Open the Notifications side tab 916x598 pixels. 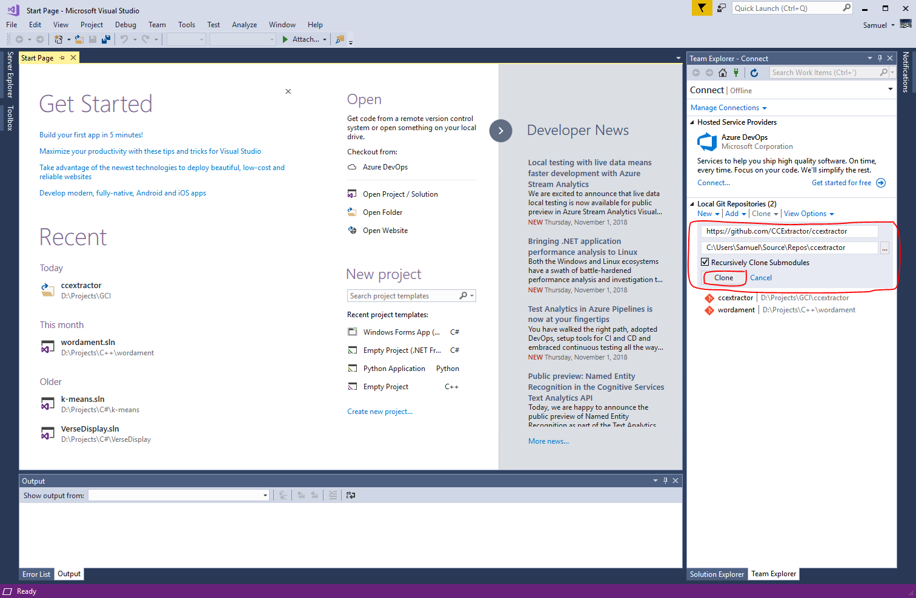(x=906, y=72)
